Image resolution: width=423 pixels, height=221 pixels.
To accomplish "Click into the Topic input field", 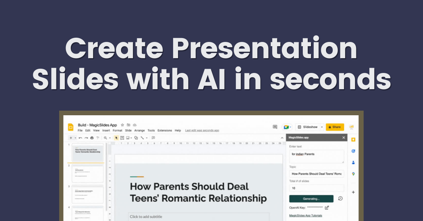I will click(317, 174).
